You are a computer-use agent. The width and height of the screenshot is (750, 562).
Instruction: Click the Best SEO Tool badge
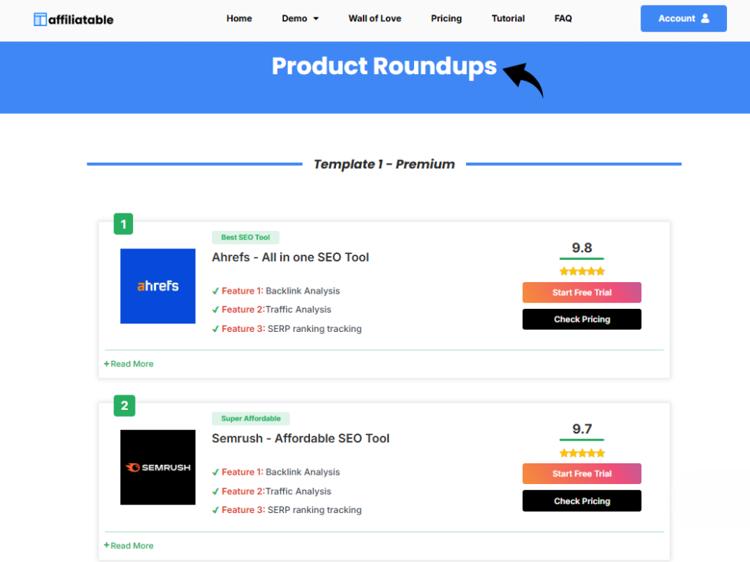click(x=245, y=237)
